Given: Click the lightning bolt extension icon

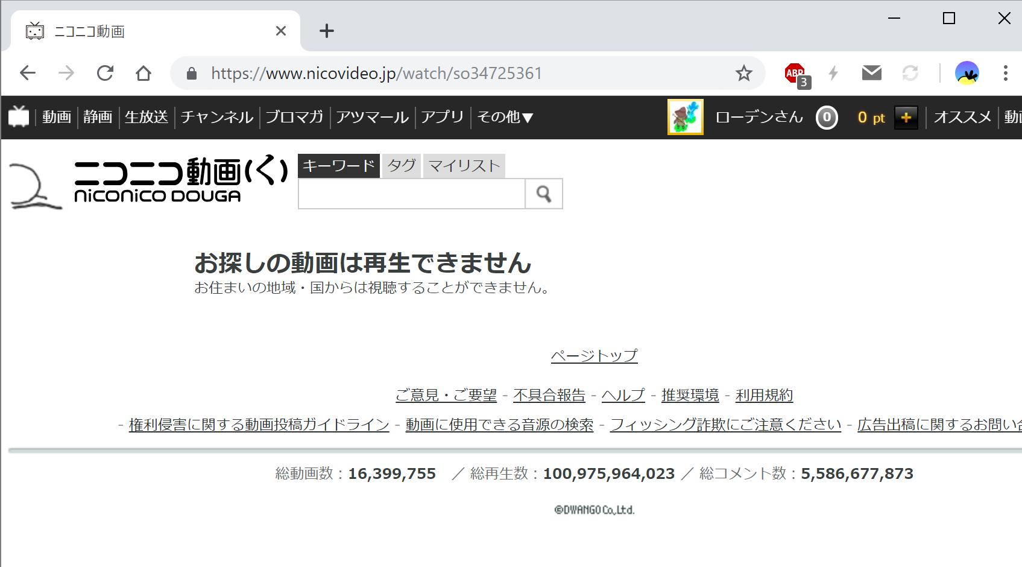Looking at the screenshot, I should 833,74.
